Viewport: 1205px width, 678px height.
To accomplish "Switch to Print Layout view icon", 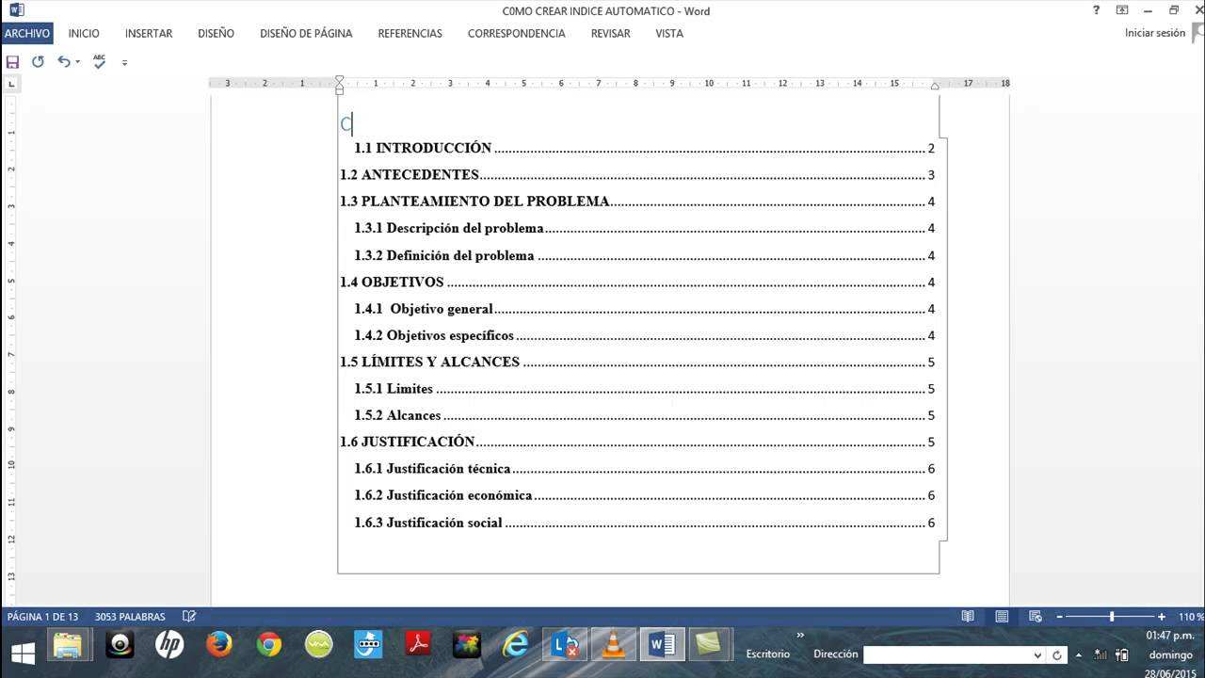I will [1002, 617].
